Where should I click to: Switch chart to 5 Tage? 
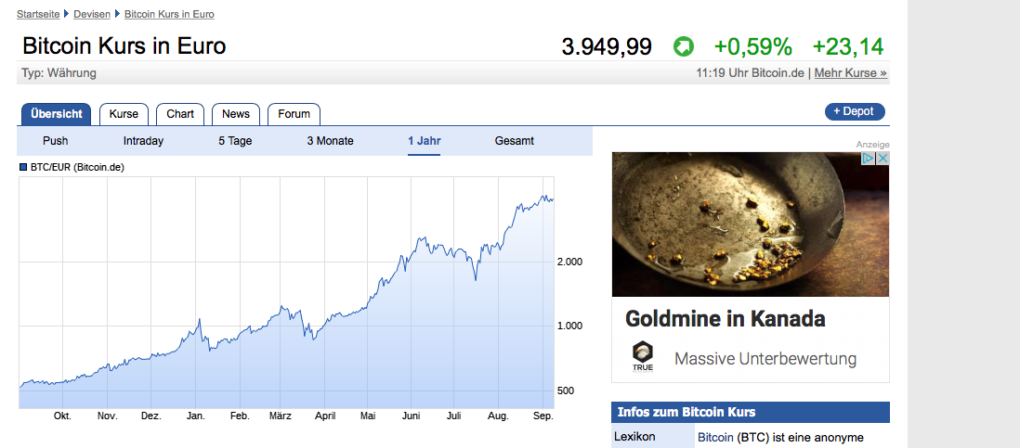click(235, 141)
